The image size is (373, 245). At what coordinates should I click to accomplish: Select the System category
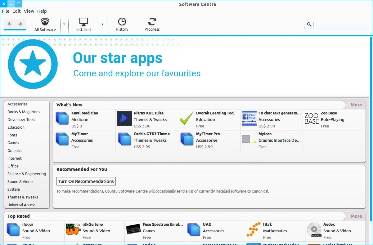pos(14,189)
